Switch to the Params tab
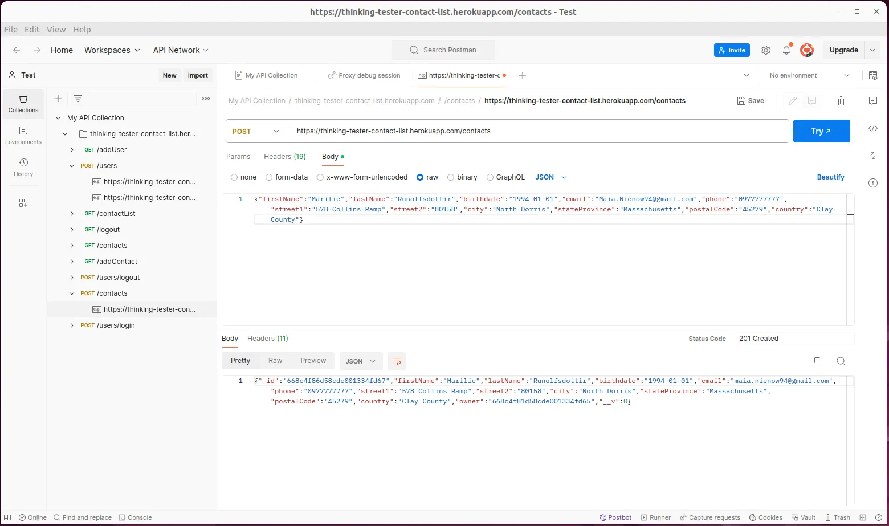 238,157
